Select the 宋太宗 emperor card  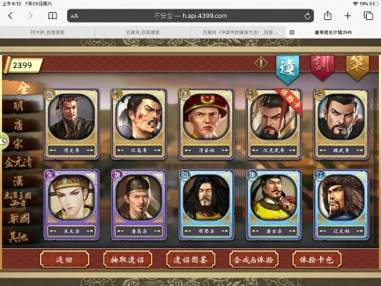(x=71, y=204)
